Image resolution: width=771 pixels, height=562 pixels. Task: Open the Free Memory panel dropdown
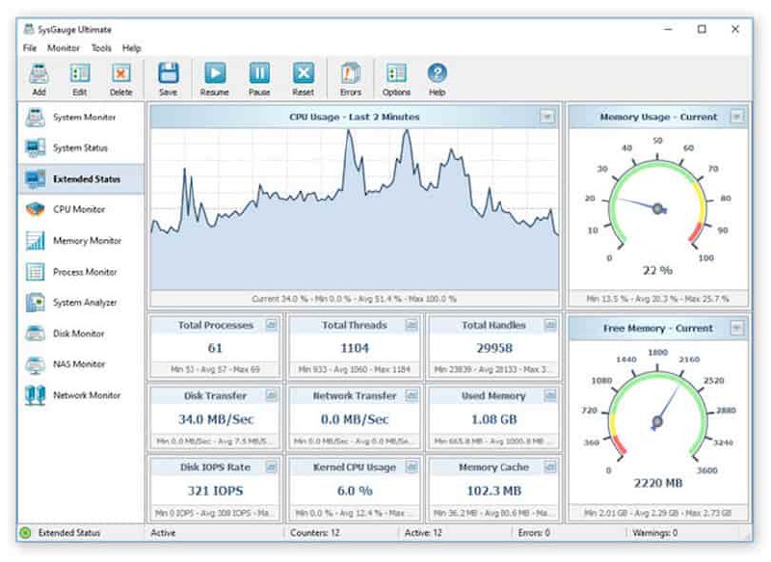point(736,328)
